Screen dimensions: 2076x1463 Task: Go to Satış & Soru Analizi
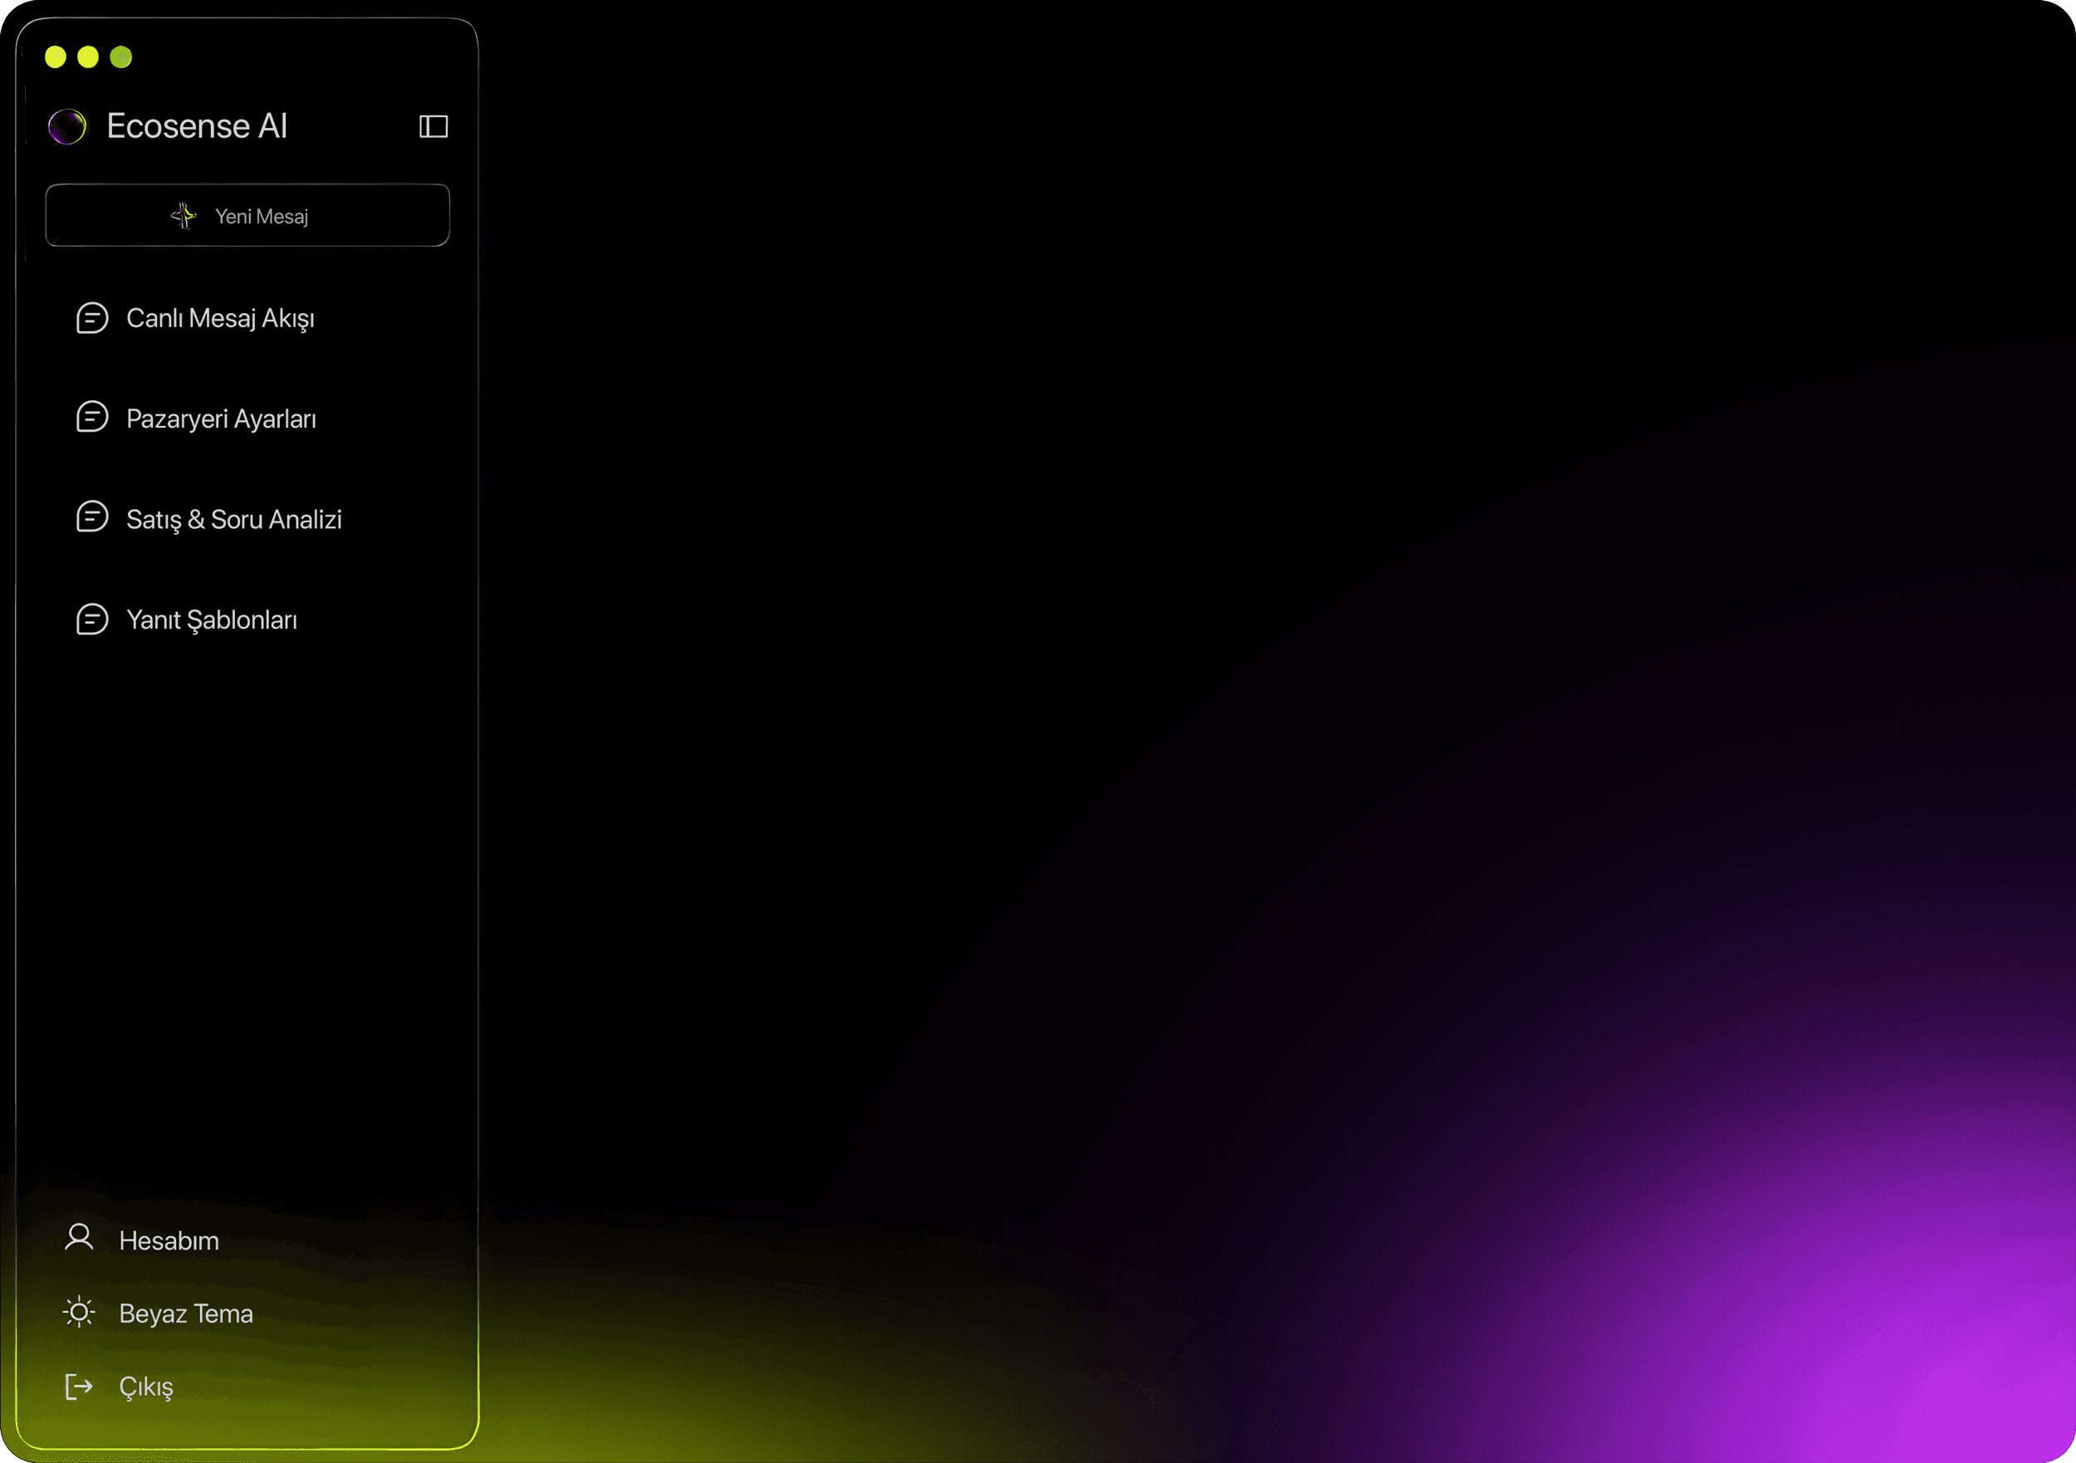pyautogui.click(x=234, y=520)
